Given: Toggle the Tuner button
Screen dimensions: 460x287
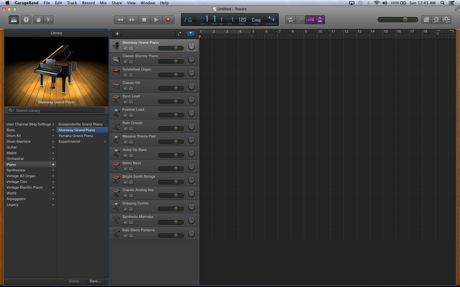Looking at the screenshot, I should [300, 20].
